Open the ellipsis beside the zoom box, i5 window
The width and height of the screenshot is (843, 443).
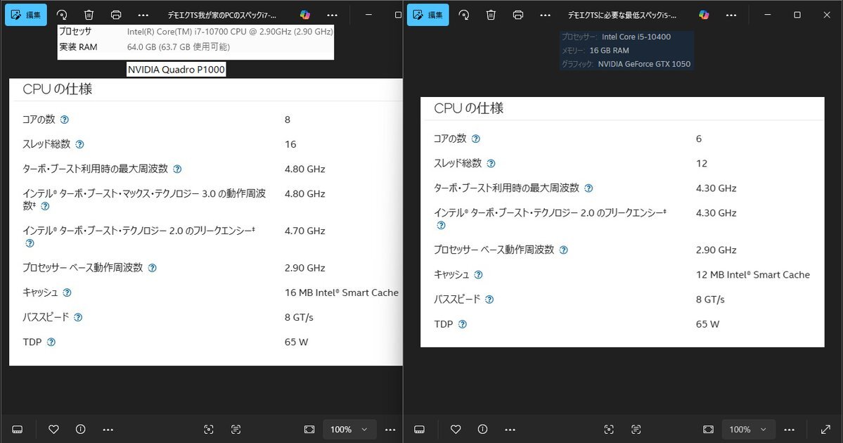790,429
